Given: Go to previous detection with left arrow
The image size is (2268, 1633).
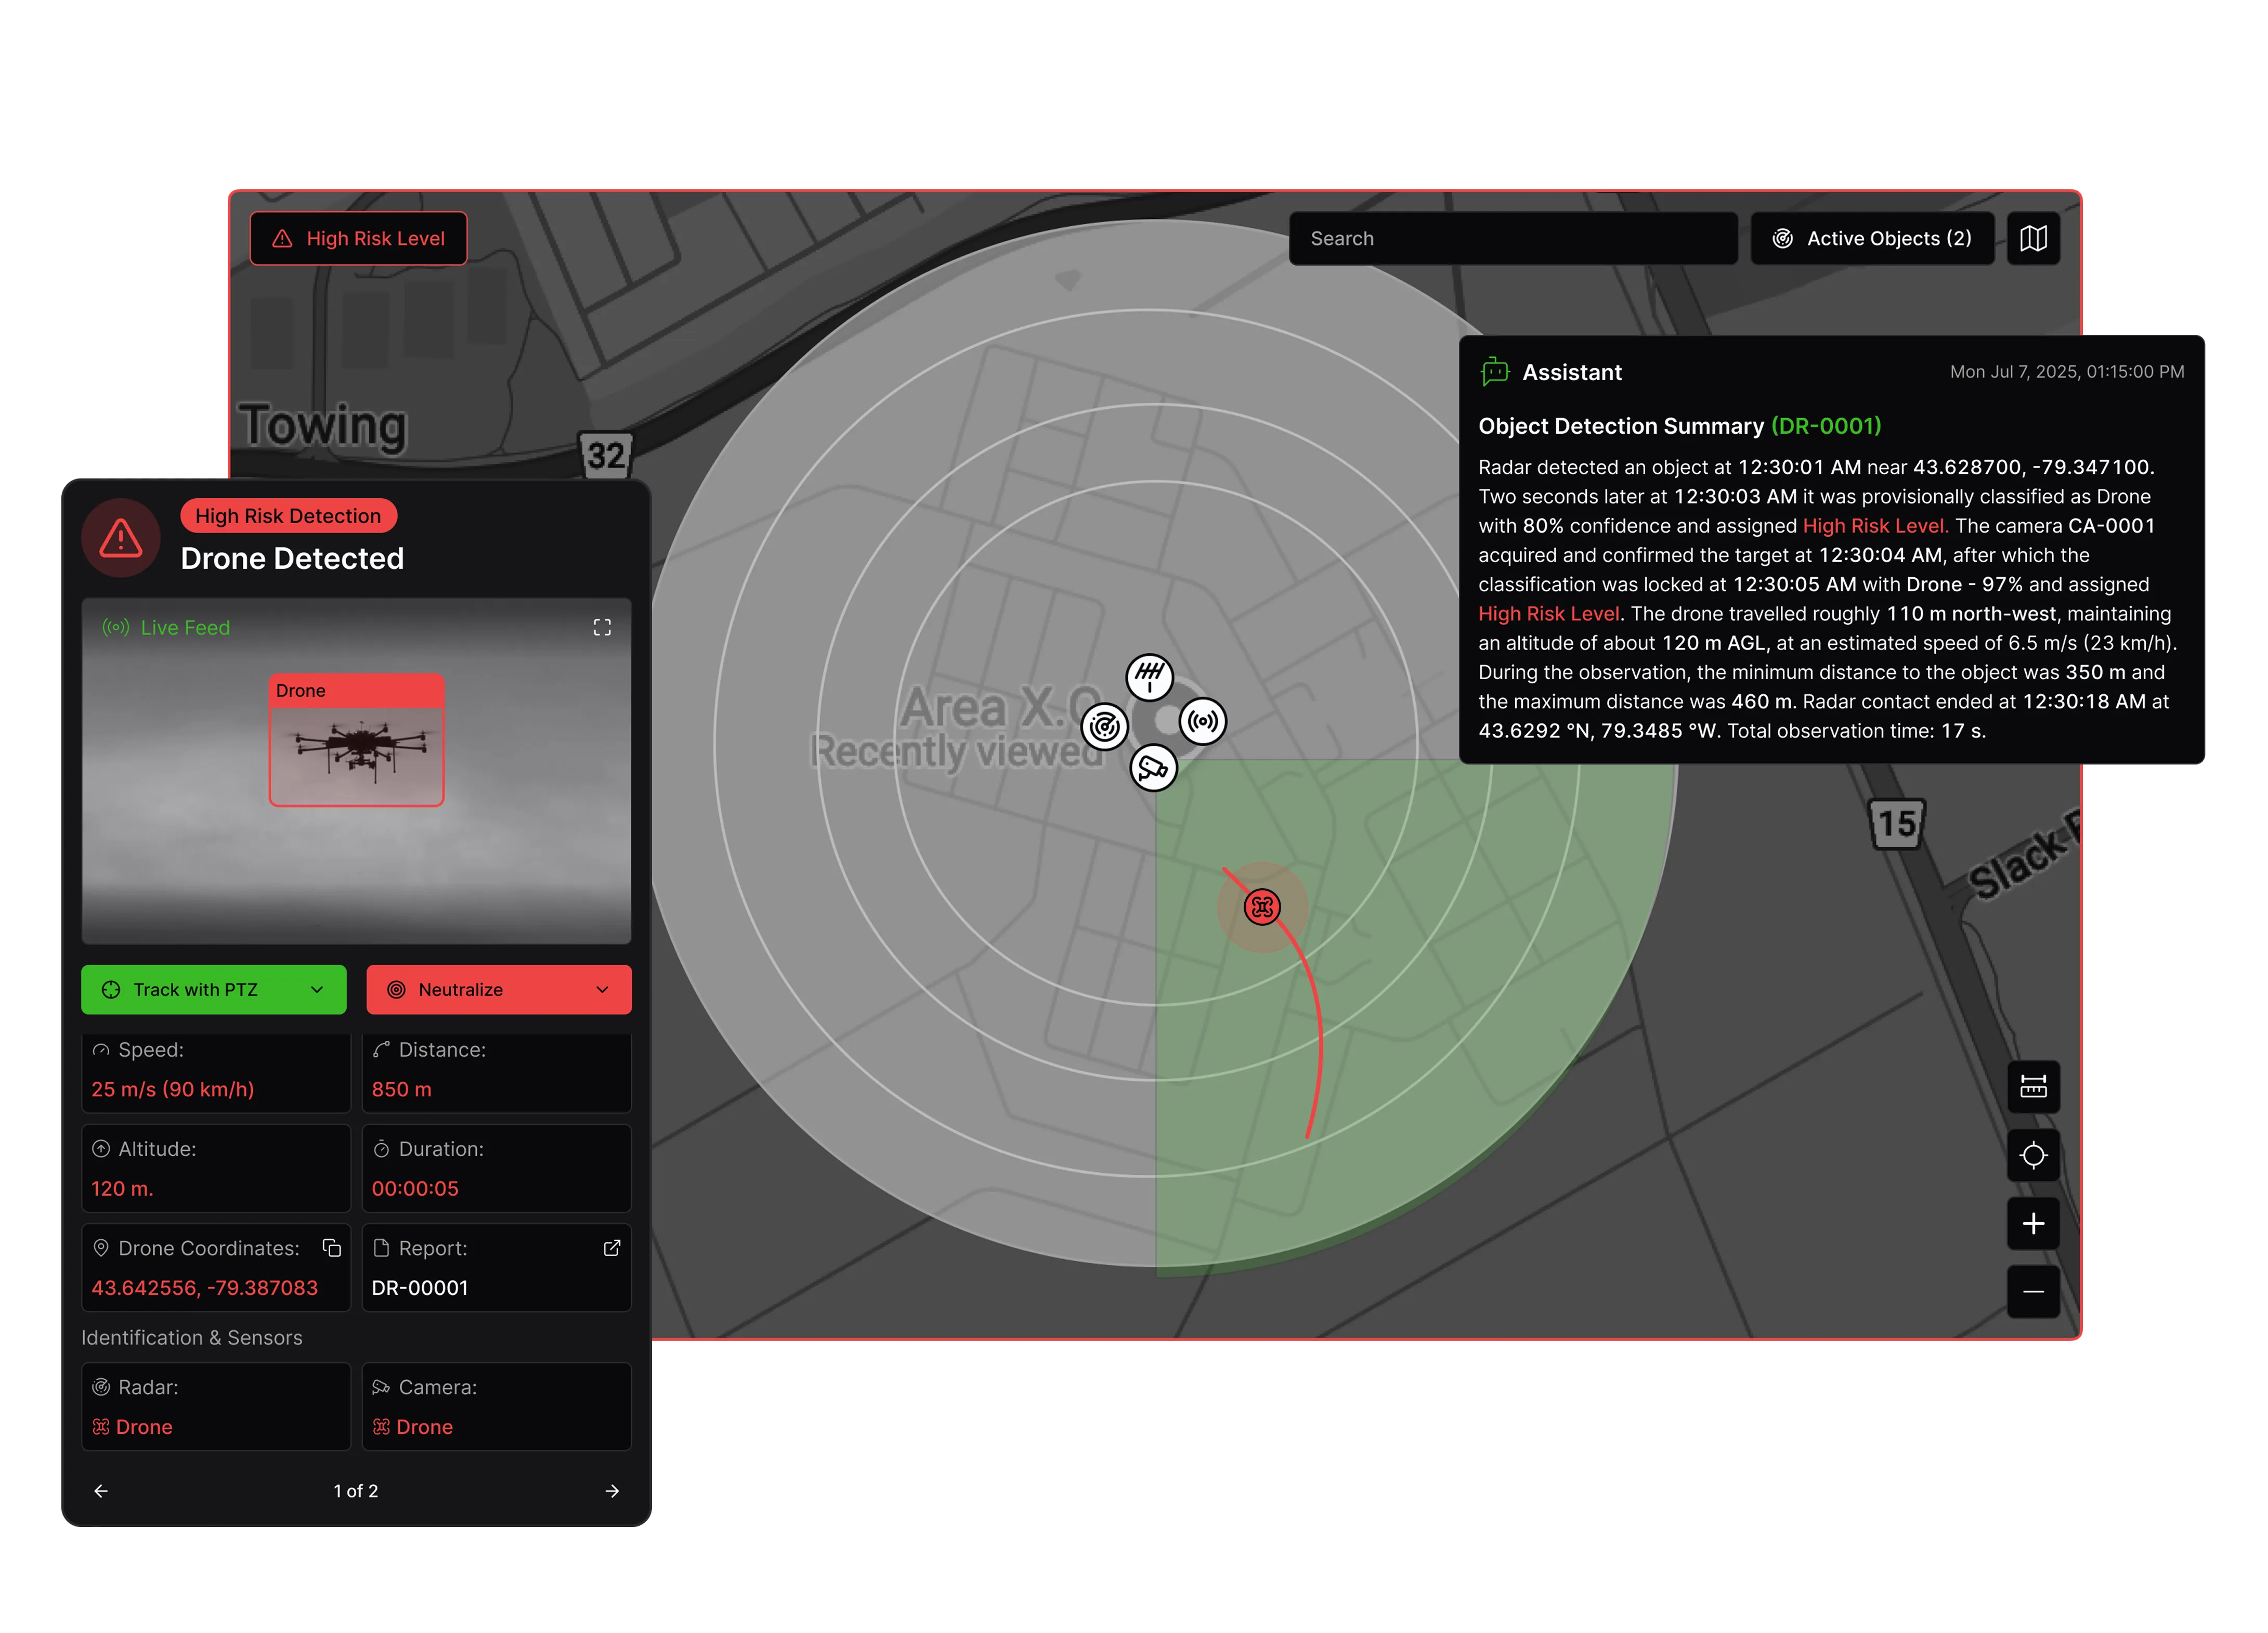Looking at the screenshot, I should 101,1491.
